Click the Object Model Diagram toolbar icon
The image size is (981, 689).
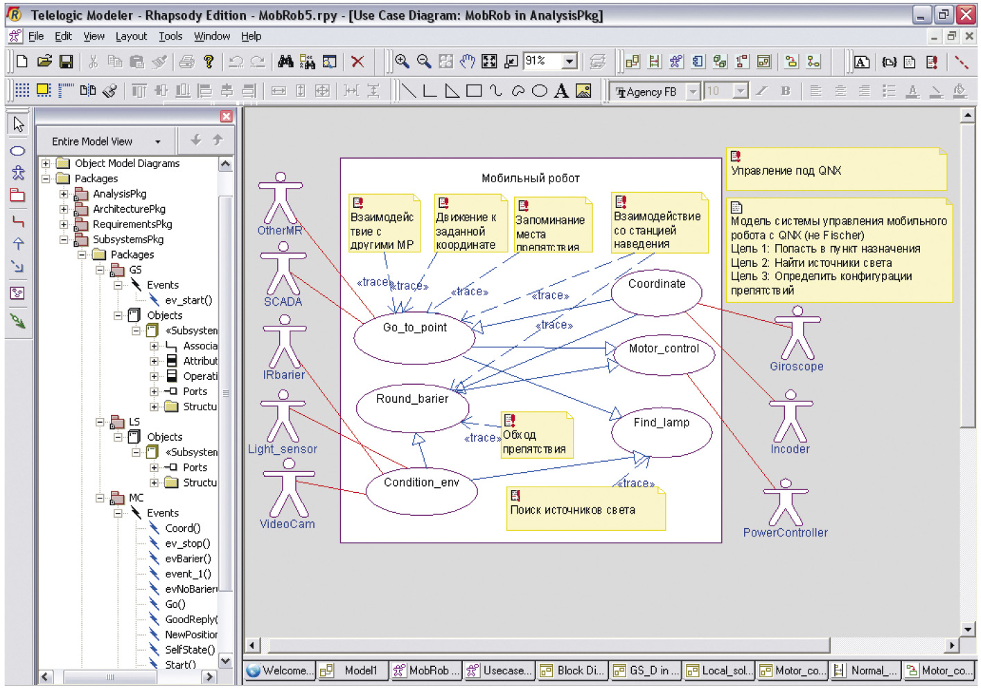pyautogui.click(x=633, y=62)
